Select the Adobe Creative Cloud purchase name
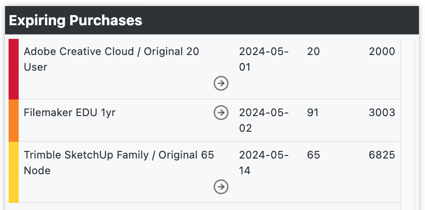 point(112,59)
